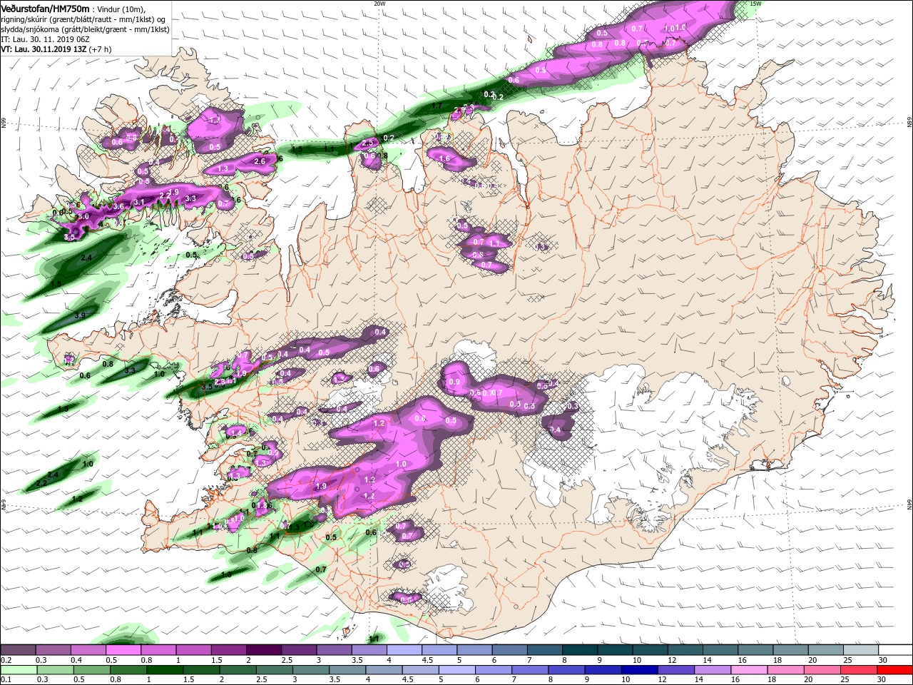This screenshot has width=913, height=685.
Task: Choose the lavender 4 swatch in the snow scale
Action: click(404, 650)
